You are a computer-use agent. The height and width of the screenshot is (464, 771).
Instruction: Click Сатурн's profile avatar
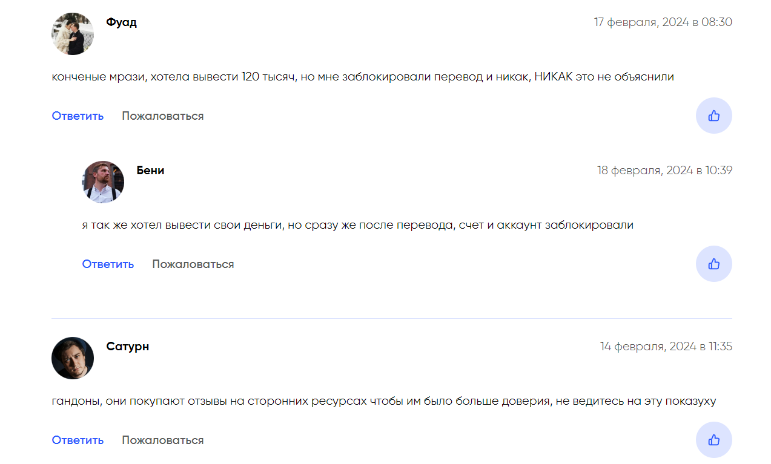tap(73, 358)
